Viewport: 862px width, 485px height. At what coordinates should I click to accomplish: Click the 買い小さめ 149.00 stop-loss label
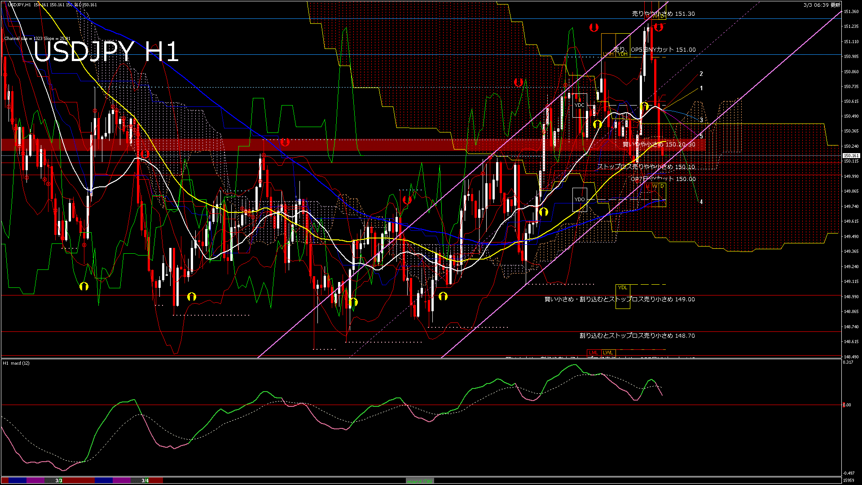click(620, 300)
